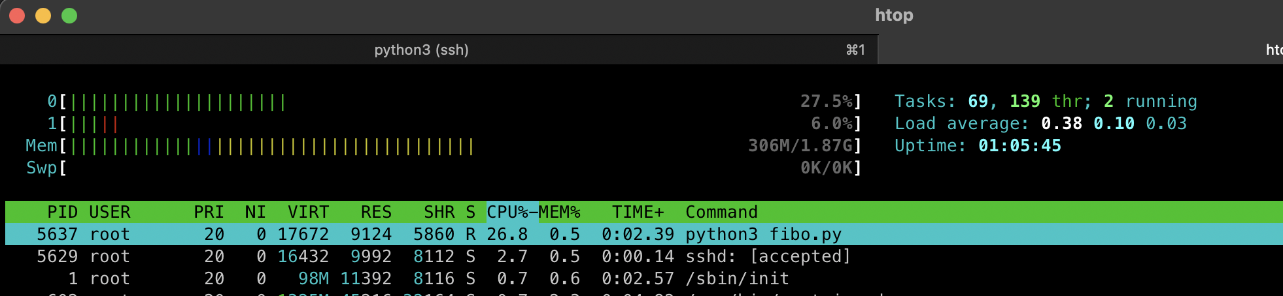Click the Load average 0.38 value
This screenshot has height=296, width=1283.
(1061, 123)
